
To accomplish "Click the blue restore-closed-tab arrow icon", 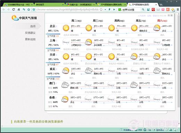I will pos(24,9).
